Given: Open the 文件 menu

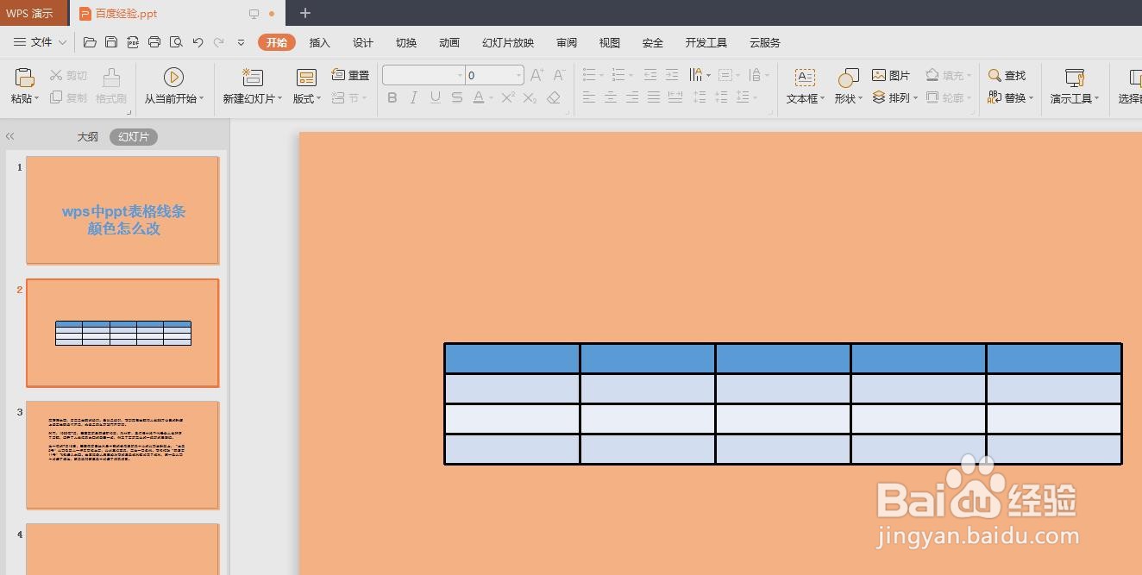Looking at the screenshot, I should tap(41, 42).
